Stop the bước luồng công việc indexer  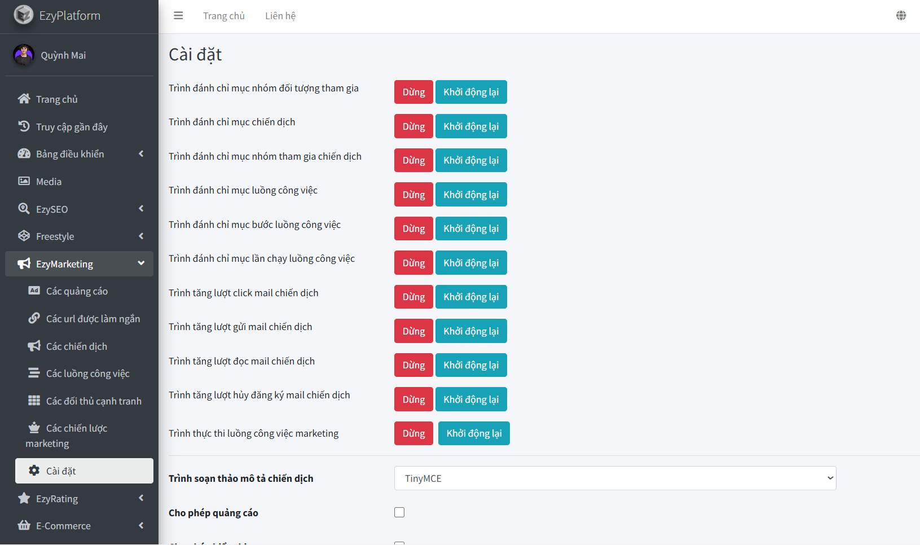[413, 228]
